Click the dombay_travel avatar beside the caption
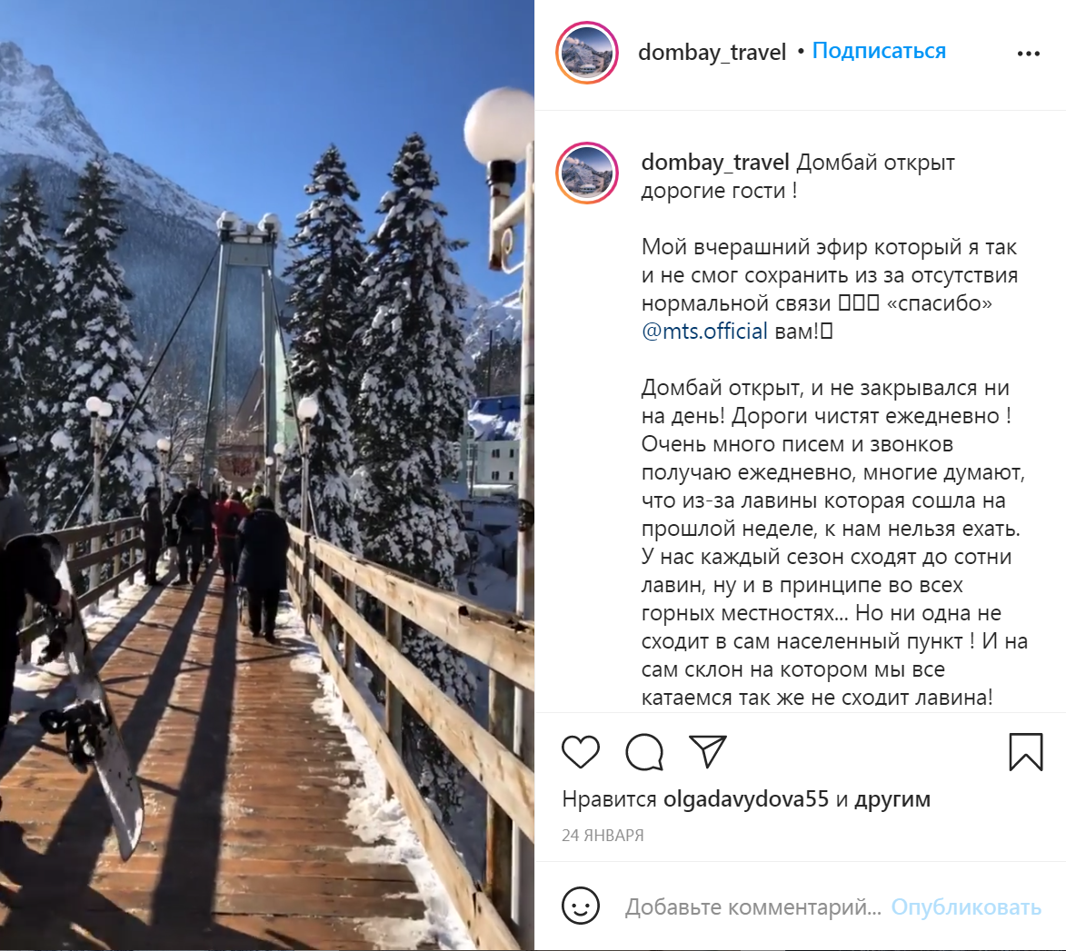Image resolution: width=1066 pixels, height=951 pixels. 587,173
